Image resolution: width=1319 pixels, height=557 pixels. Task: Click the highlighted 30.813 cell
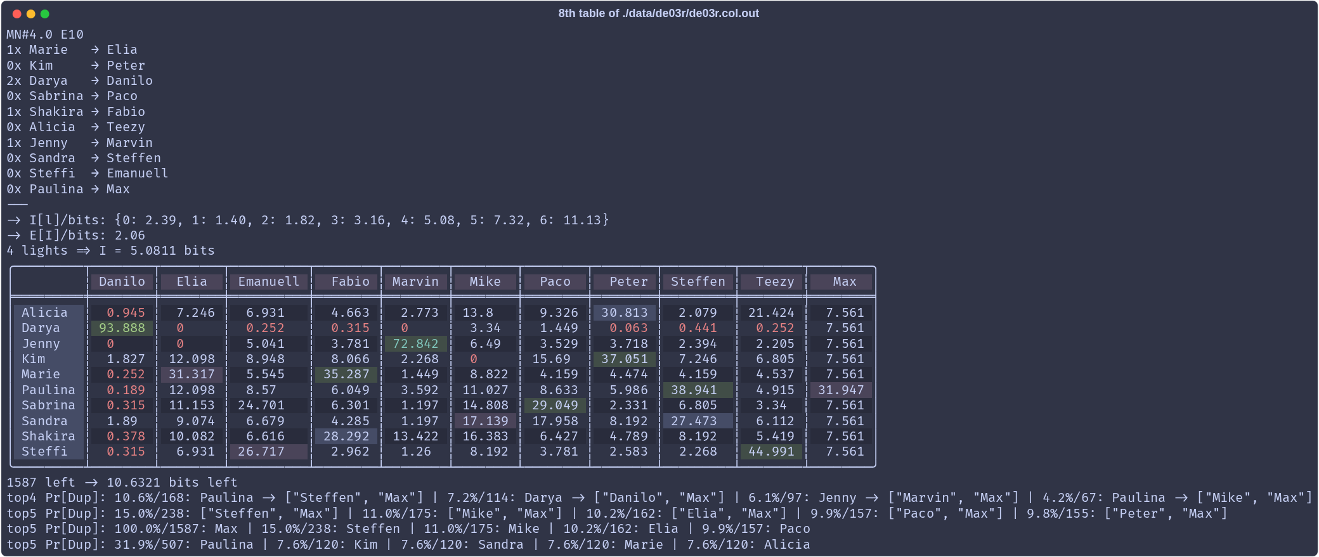pos(625,312)
